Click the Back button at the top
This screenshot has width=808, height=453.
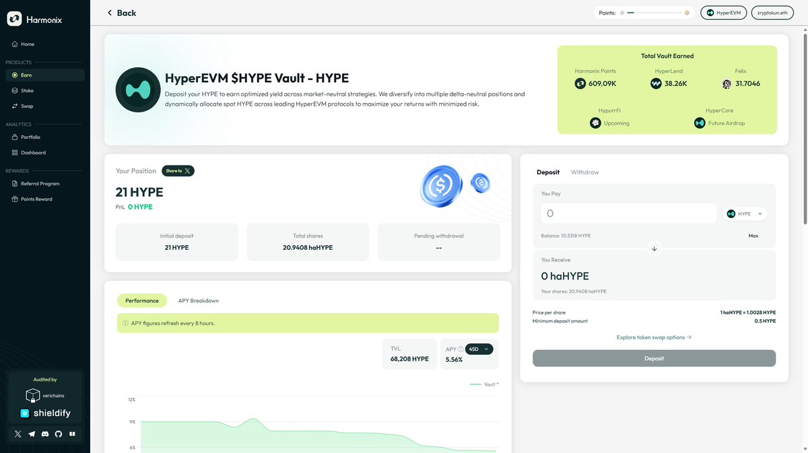click(121, 13)
